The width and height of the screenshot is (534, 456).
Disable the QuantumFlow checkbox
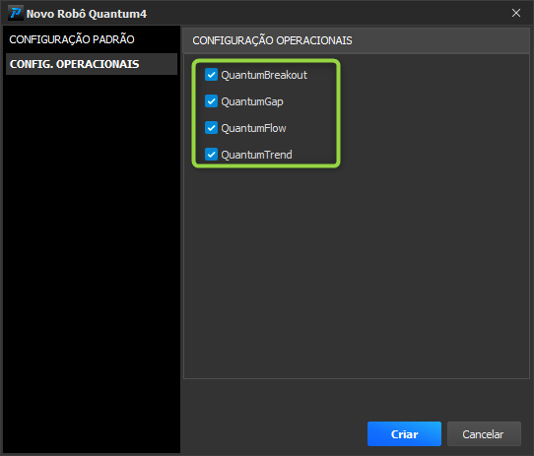[x=211, y=128]
